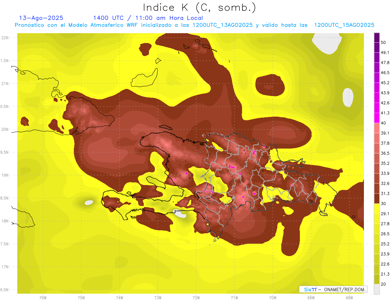The width and height of the screenshot is (392, 302).
Task: Click the legend value '20'
Action: pos(384,284)
